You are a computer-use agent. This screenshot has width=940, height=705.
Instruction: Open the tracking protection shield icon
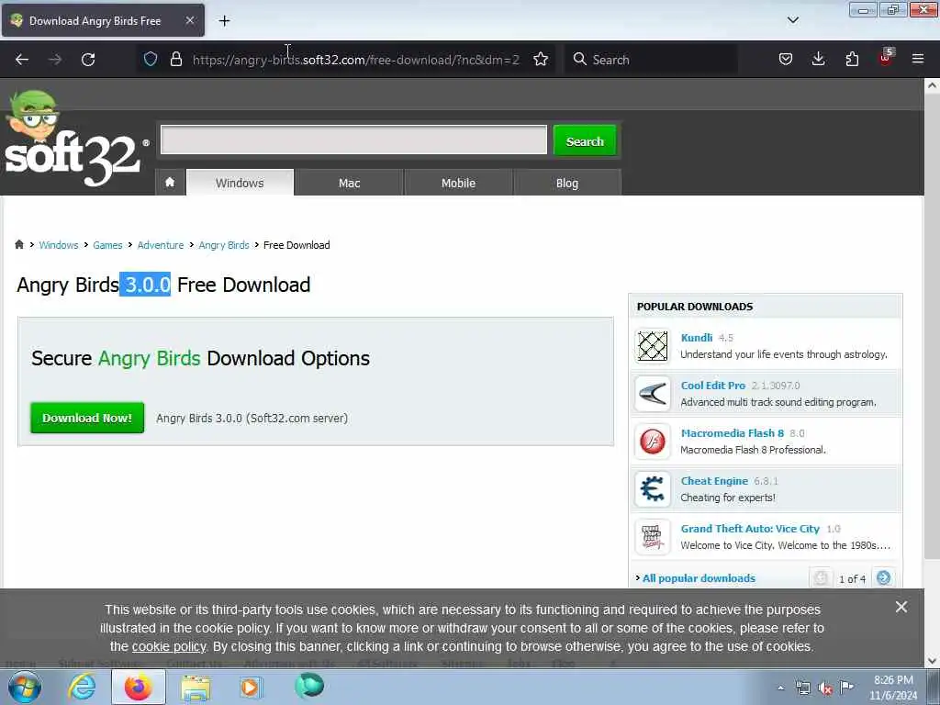pos(151,59)
